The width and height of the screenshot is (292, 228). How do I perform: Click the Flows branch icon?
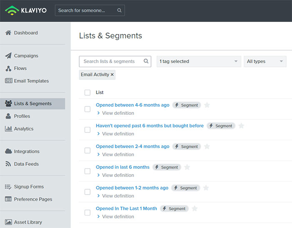(x=8, y=68)
